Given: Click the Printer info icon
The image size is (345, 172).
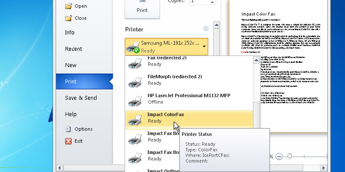Looking at the screenshot, I should click(x=206, y=29).
